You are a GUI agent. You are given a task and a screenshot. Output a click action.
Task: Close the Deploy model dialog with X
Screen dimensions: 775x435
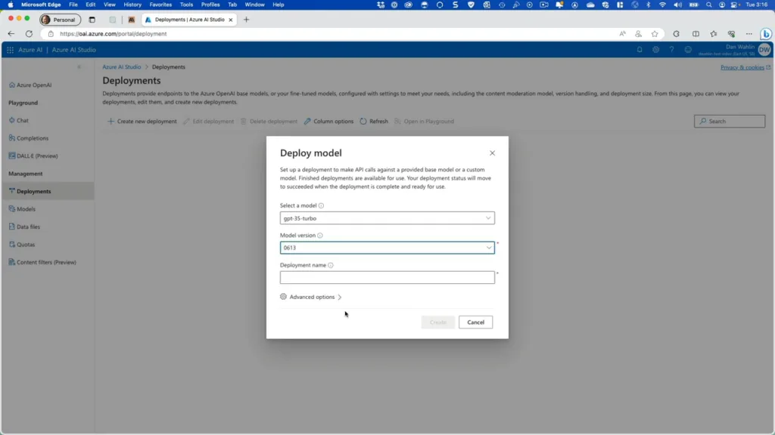click(492, 153)
